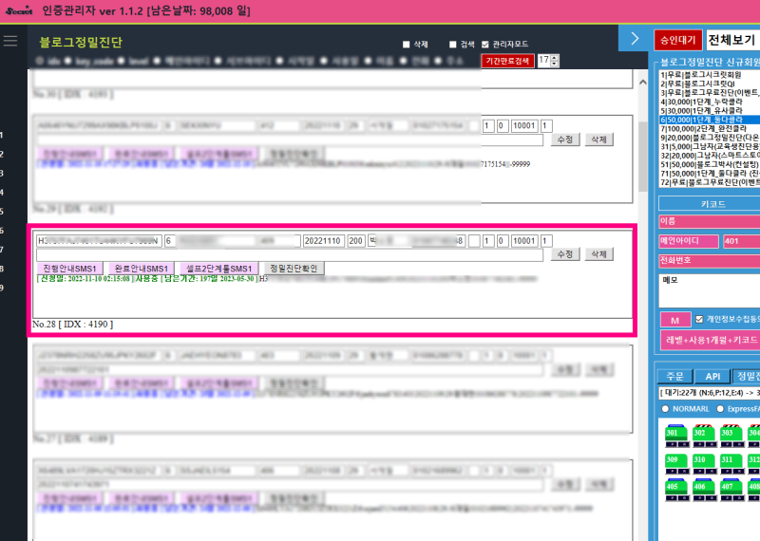The width and height of the screenshot is (760, 541).
Task: Click the 메모 text area
Action: pyautogui.click(x=709, y=290)
